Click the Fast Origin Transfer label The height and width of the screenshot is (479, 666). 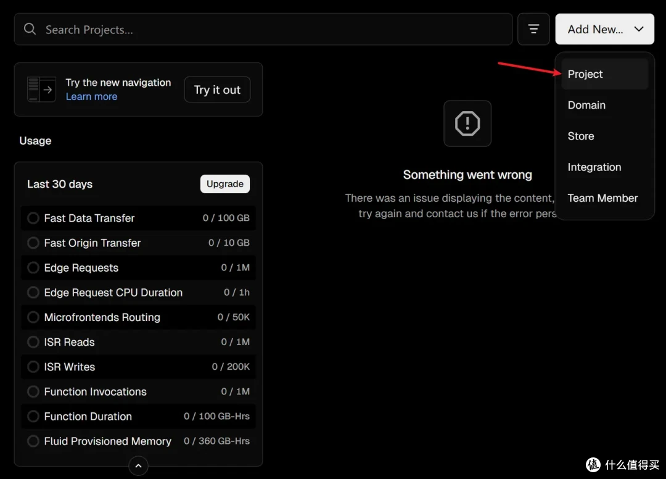(x=92, y=243)
